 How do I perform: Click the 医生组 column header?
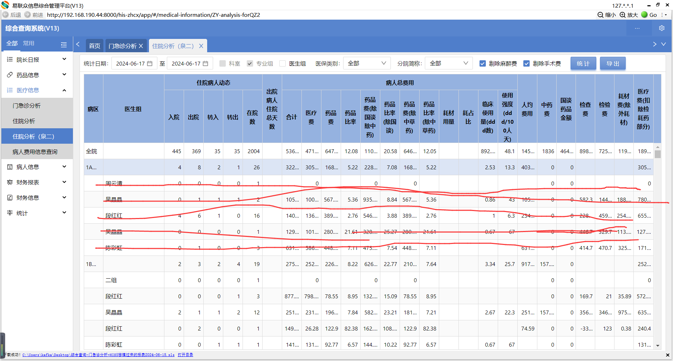(x=134, y=109)
